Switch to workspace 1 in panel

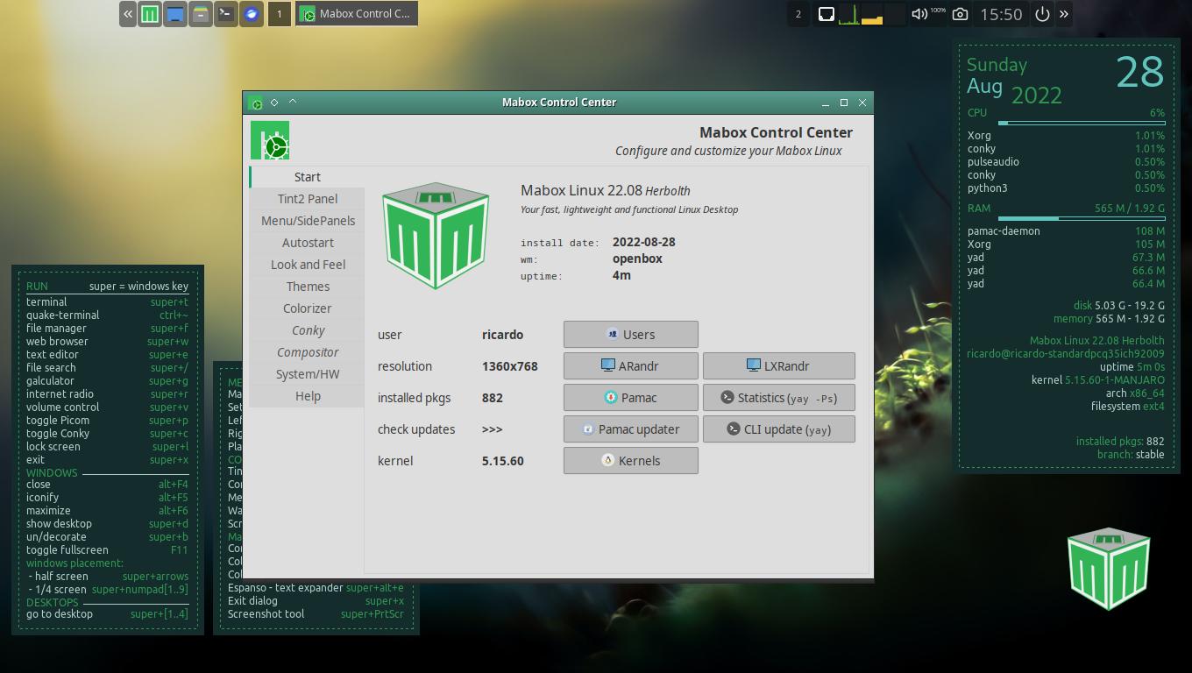tap(280, 14)
